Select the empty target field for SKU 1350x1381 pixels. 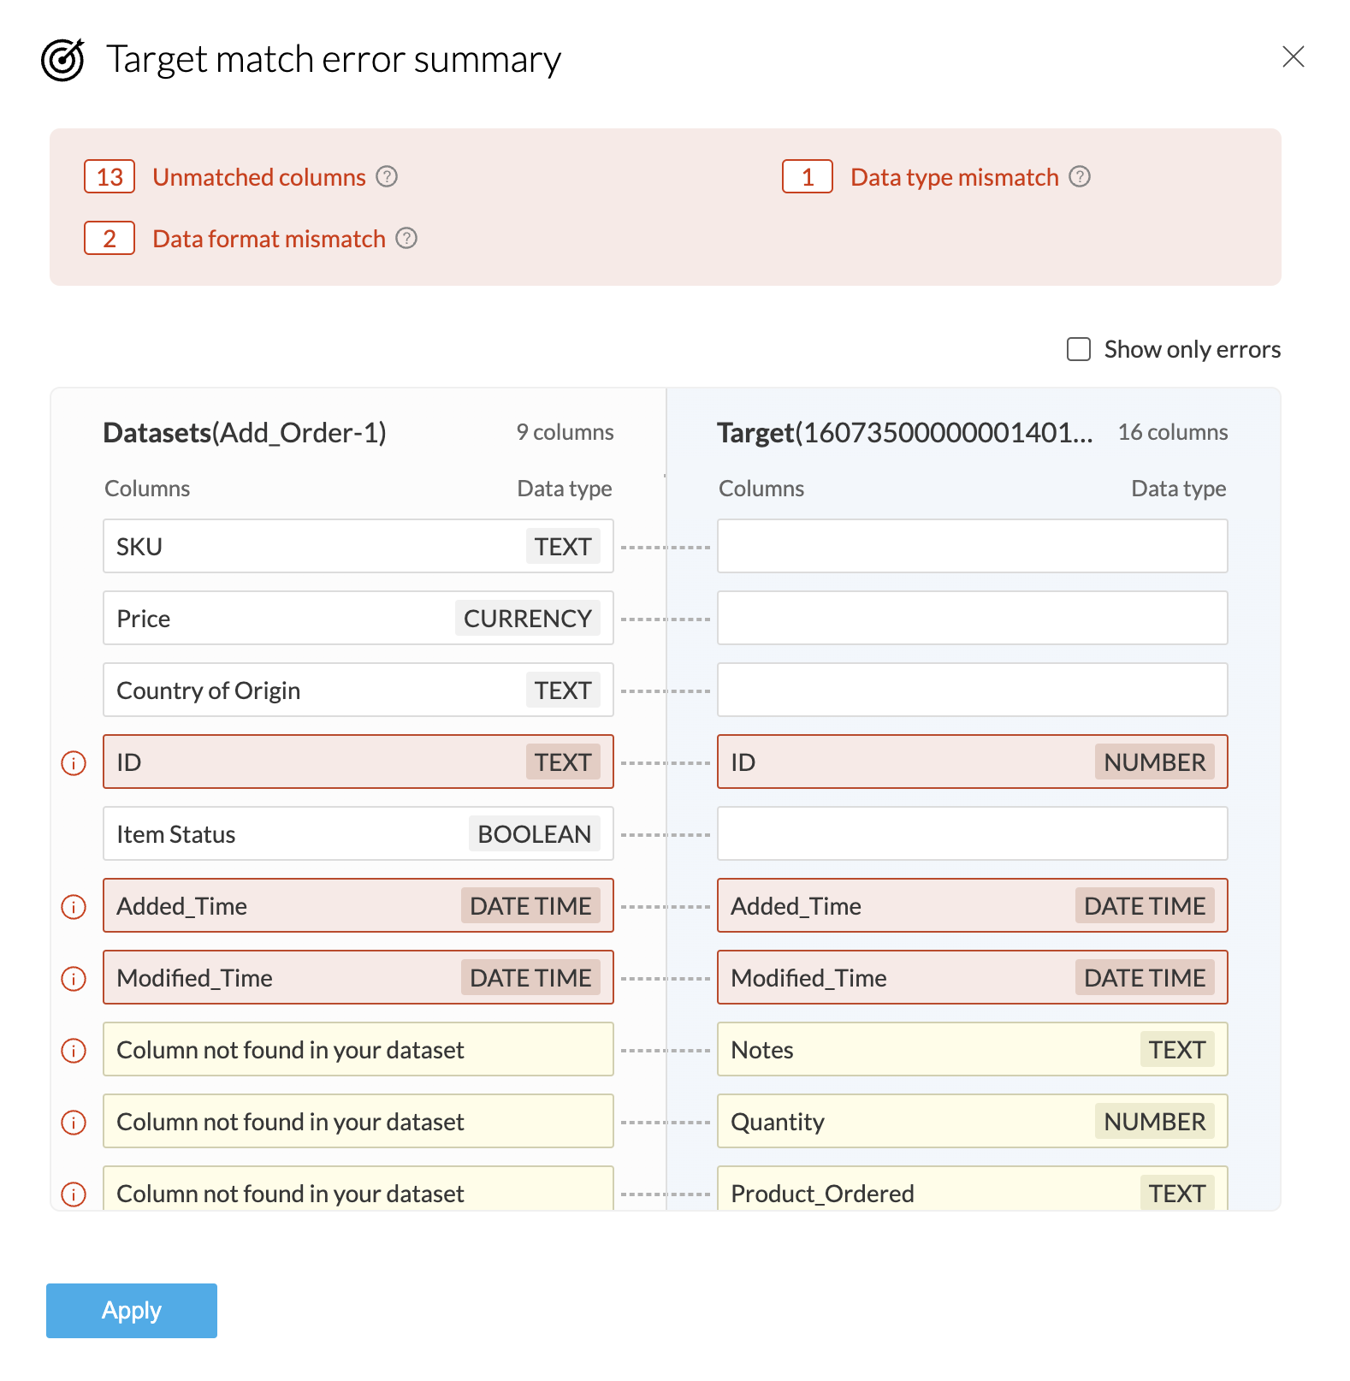(972, 546)
